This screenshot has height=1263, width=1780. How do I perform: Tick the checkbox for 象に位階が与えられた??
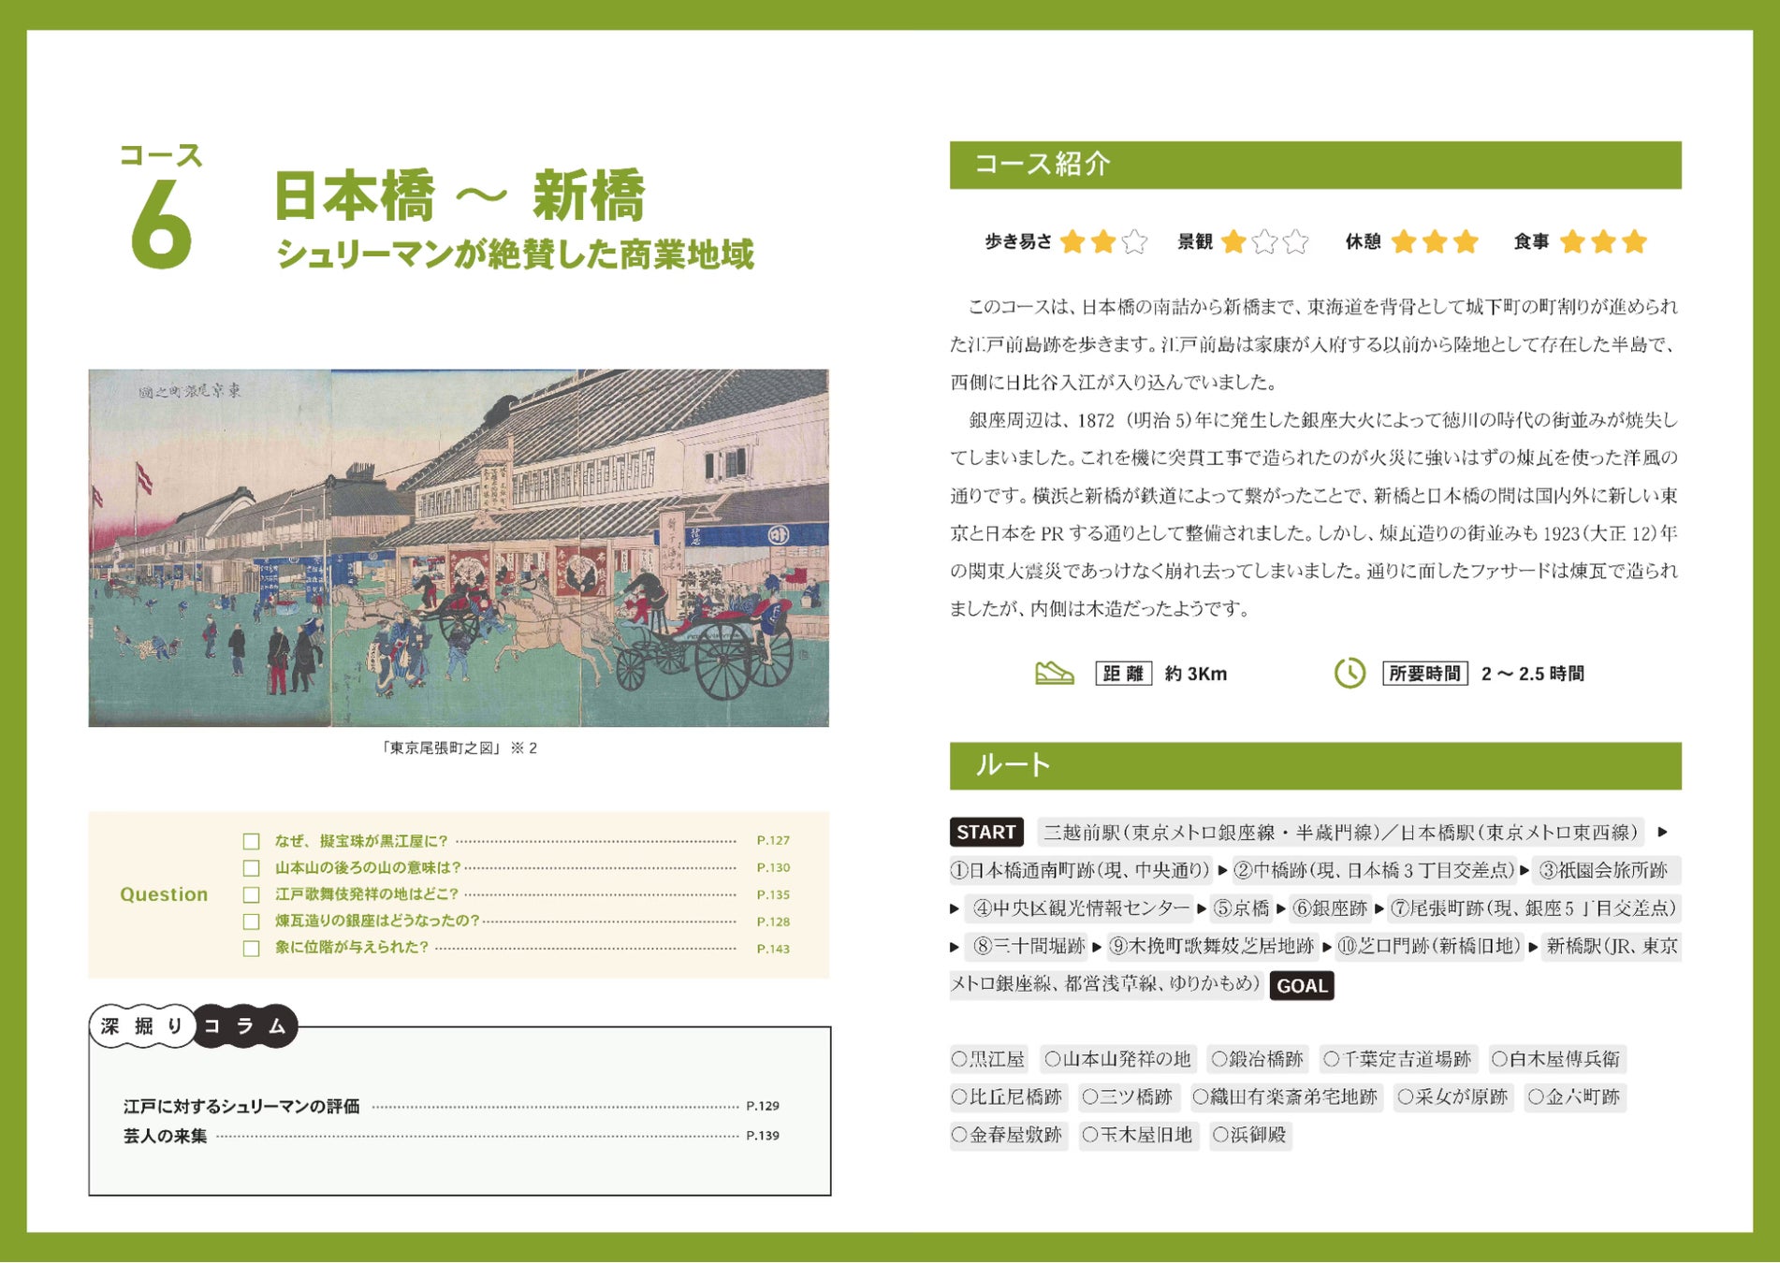point(251,949)
